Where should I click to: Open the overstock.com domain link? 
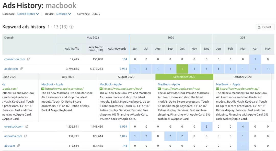tap(14, 127)
